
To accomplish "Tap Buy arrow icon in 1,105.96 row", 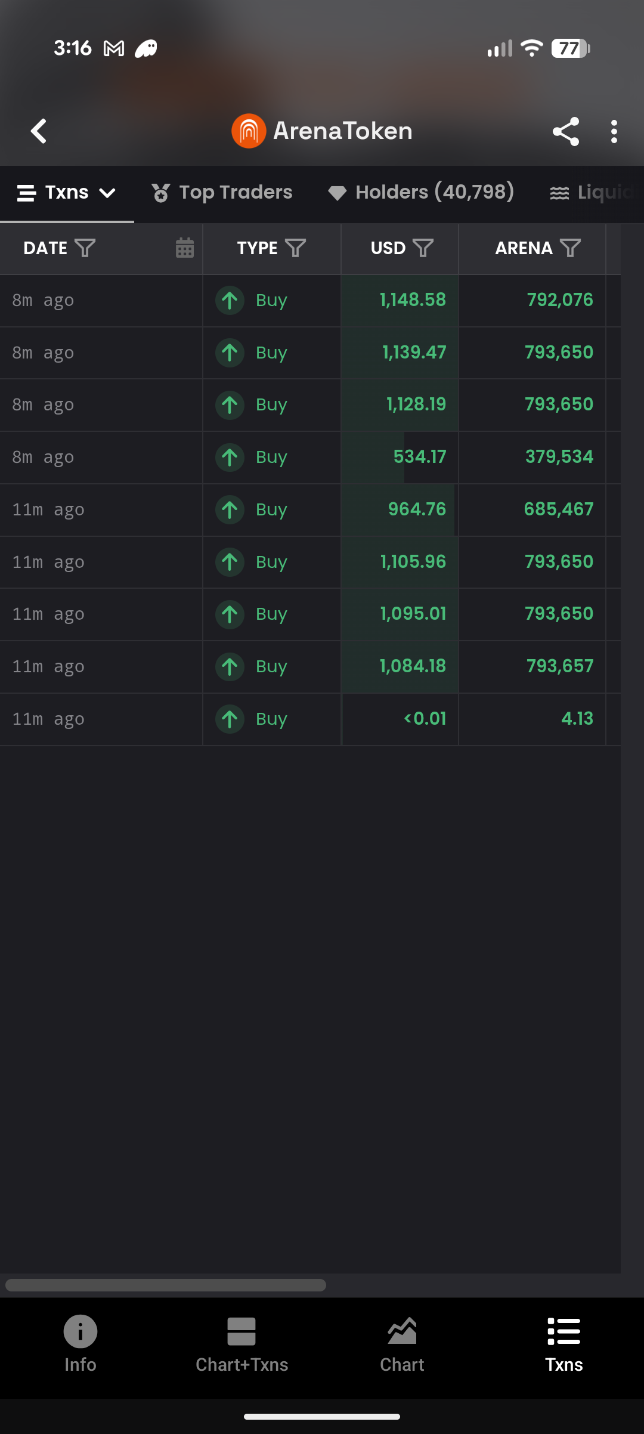I will [230, 562].
